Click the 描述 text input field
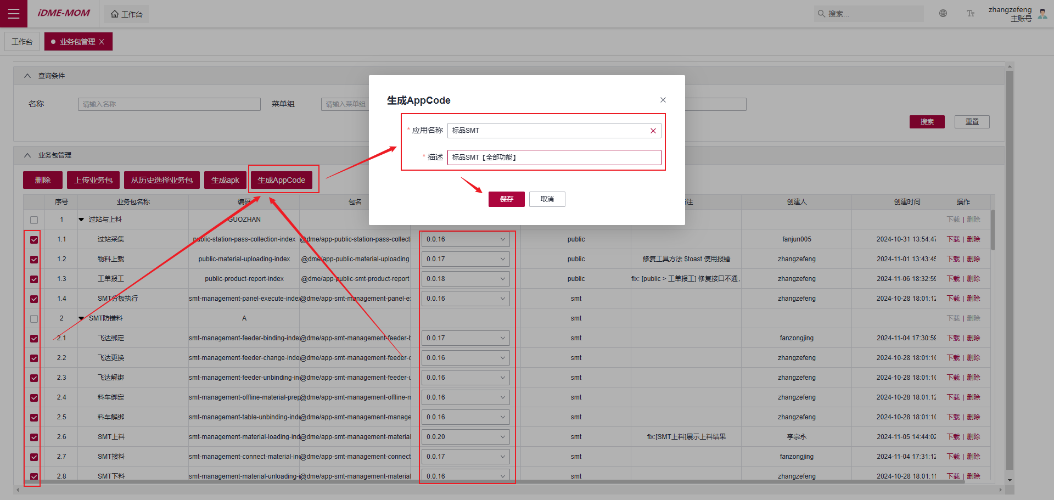The image size is (1054, 500). coord(554,158)
